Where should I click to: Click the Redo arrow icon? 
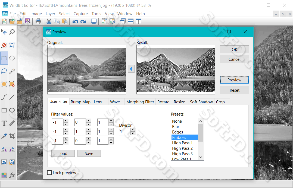tap(83, 21)
